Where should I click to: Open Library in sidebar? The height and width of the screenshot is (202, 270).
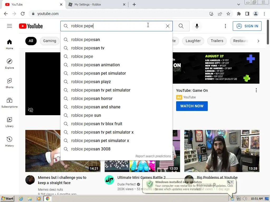click(9, 122)
